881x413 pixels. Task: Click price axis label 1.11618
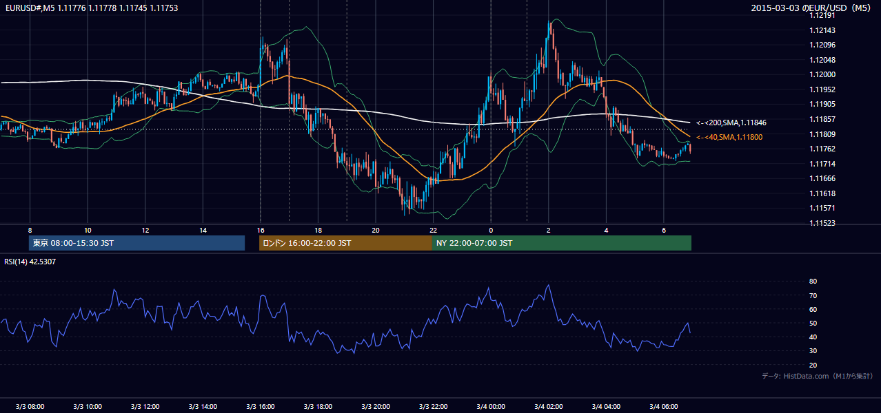(823, 193)
